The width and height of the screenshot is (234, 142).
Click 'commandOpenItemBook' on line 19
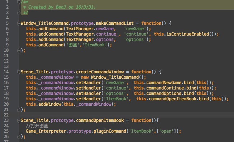(173, 99)
